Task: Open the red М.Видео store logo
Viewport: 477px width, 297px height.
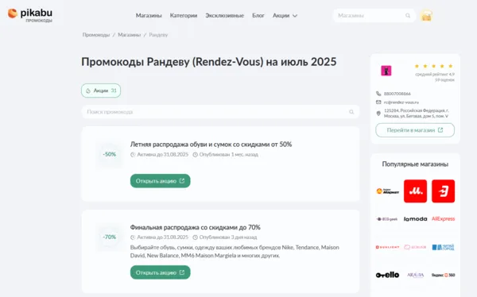Action: [x=415, y=191]
